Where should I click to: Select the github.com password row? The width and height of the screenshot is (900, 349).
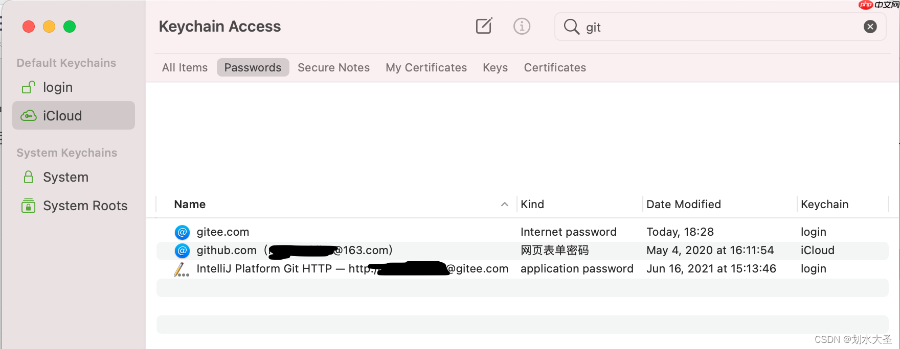pos(522,251)
